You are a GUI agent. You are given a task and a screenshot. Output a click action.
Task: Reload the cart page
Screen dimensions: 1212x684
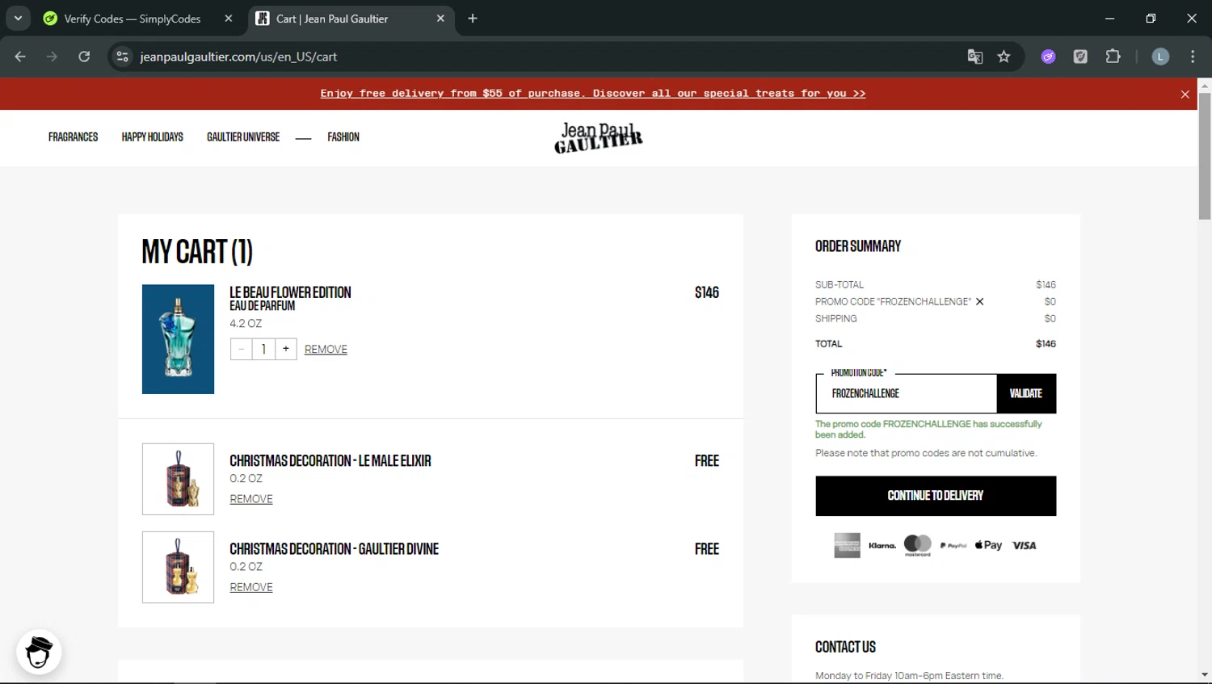[x=84, y=57]
